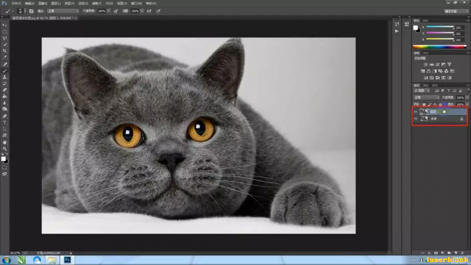
Task: Open the brush blend mode dropdown
Action: tap(63, 11)
